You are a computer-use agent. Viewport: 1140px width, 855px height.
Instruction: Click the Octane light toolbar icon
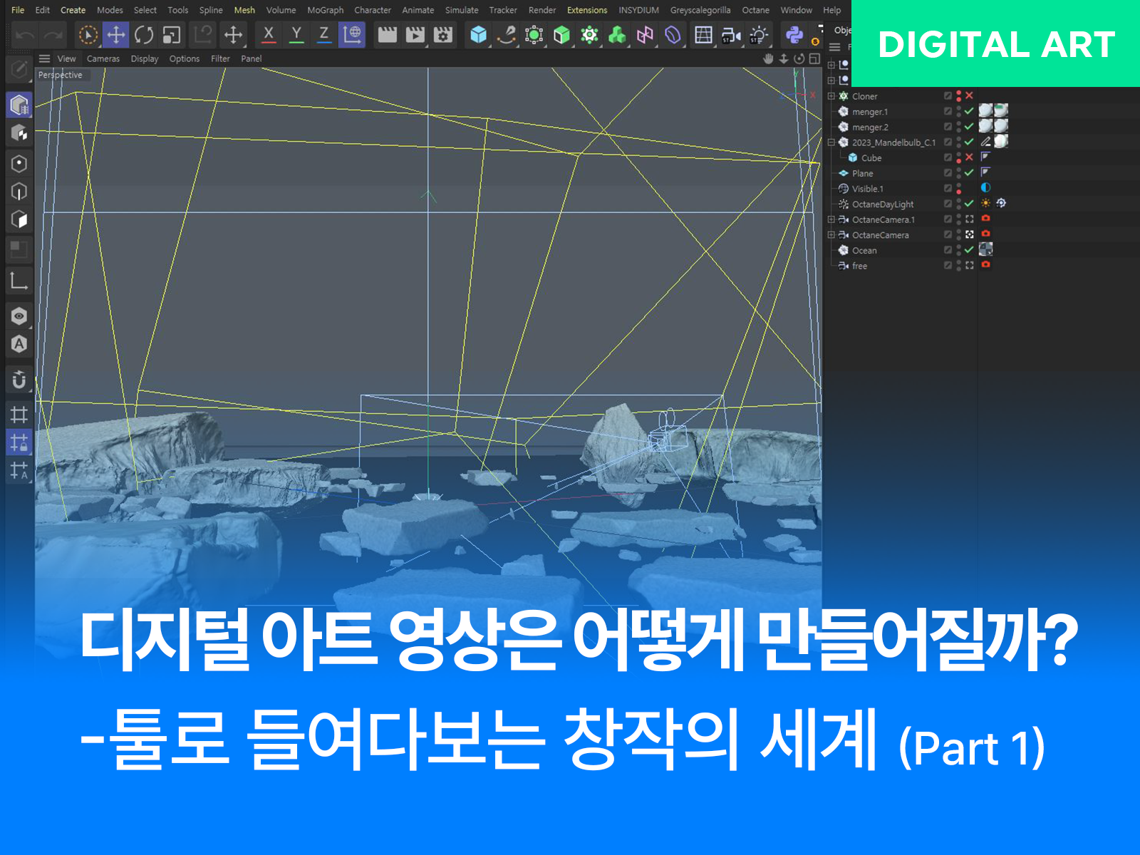click(x=759, y=34)
